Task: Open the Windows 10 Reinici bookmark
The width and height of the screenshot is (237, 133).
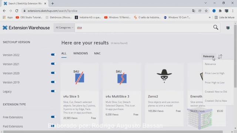Action: 117,17
